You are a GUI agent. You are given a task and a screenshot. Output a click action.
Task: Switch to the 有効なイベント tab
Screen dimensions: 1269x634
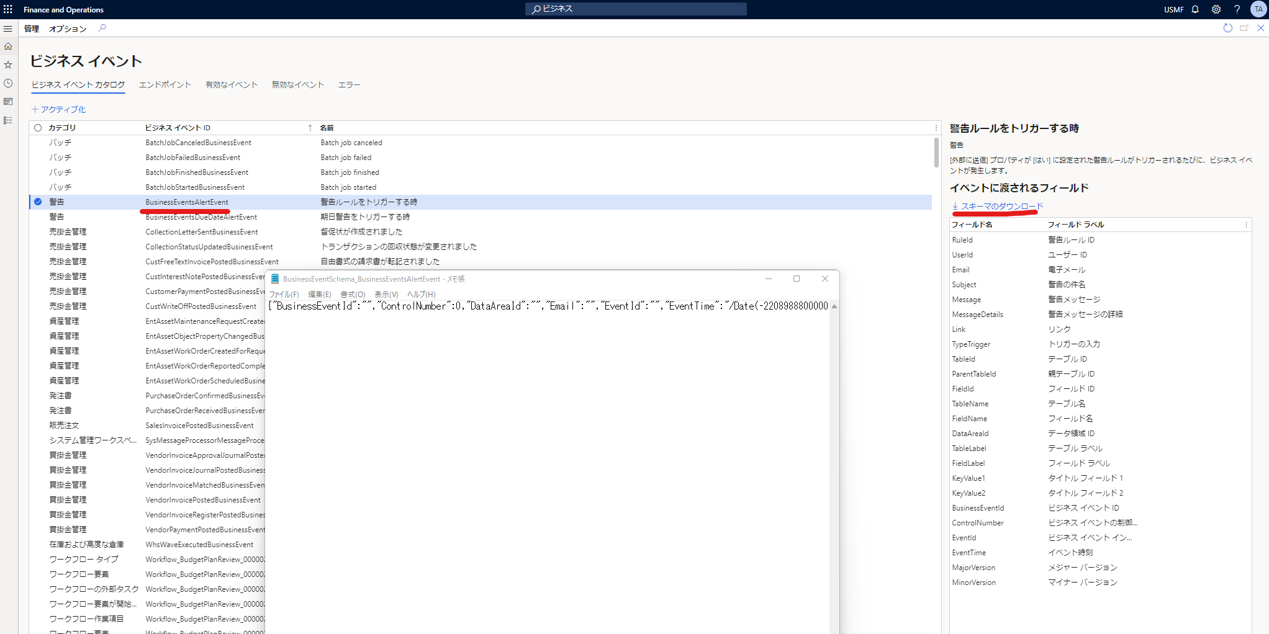[232, 85]
